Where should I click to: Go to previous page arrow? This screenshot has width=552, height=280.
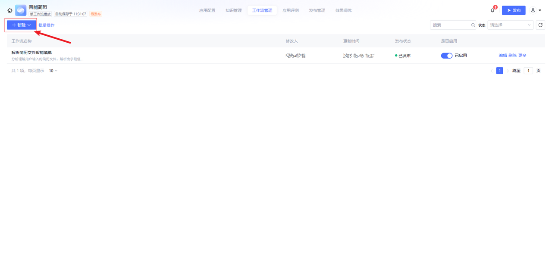pyautogui.click(x=491, y=71)
